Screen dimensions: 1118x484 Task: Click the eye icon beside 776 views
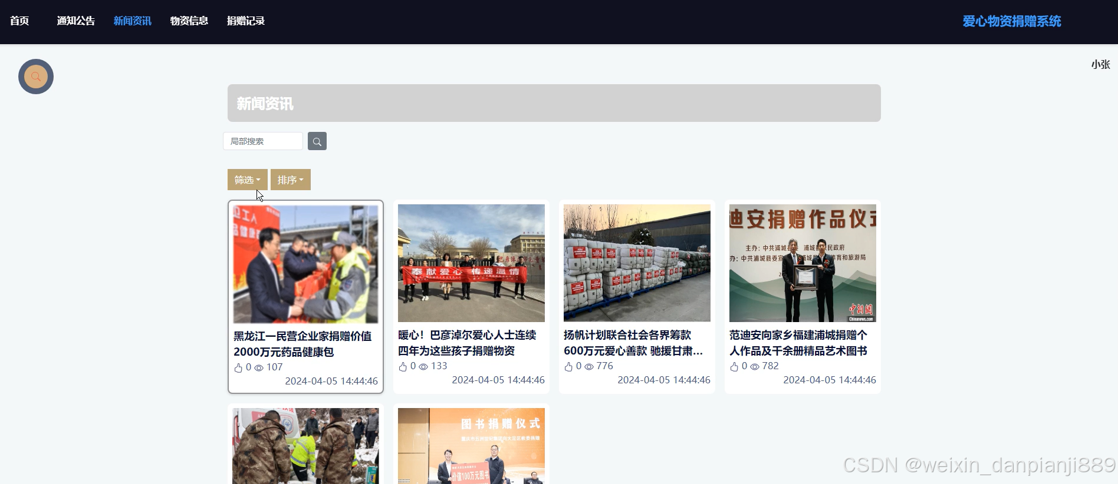pyautogui.click(x=589, y=367)
